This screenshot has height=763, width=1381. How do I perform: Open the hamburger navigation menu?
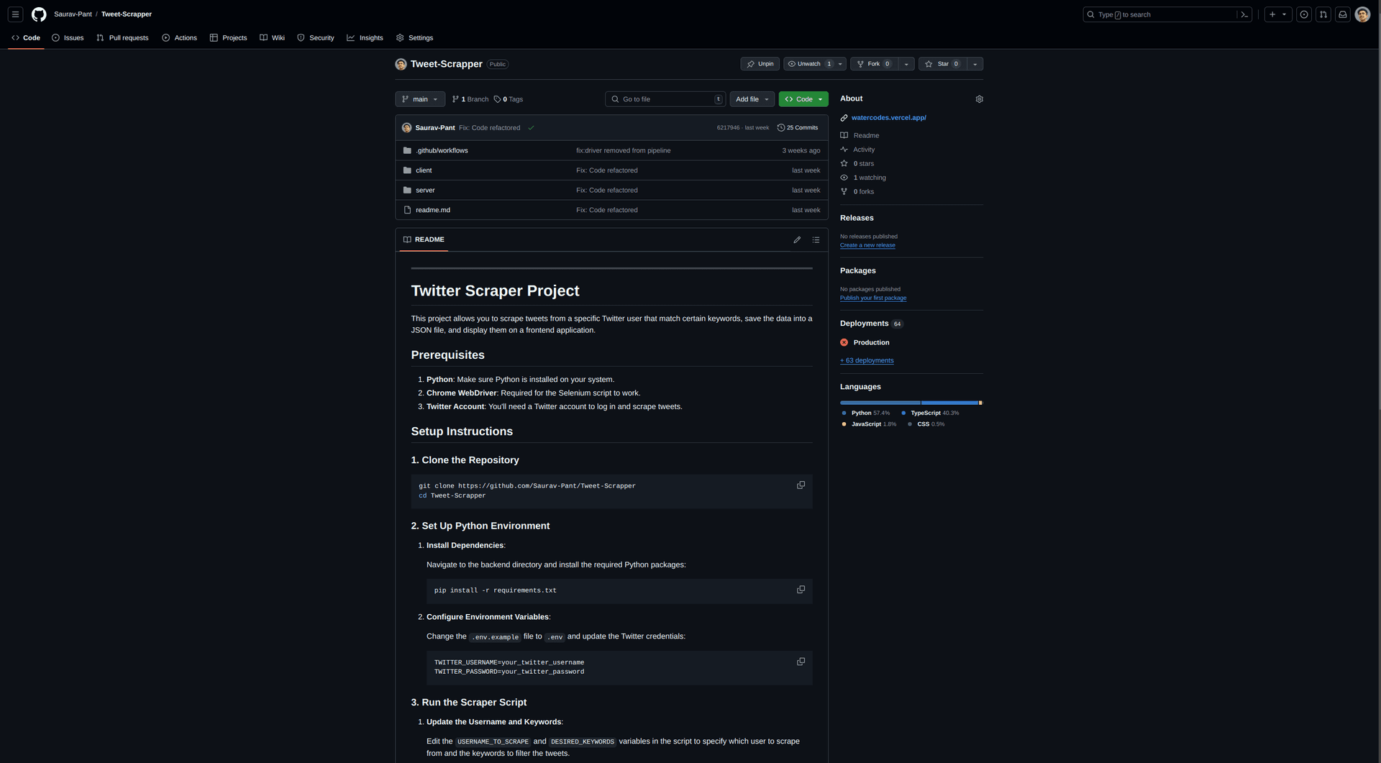coord(15,14)
